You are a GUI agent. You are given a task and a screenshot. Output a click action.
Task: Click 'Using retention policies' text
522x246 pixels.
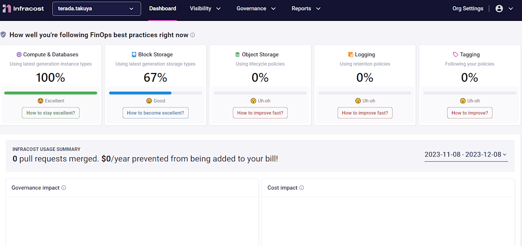tap(365, 64)
